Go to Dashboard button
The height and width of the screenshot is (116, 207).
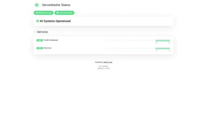pyautogui.click(x=64, y=13)
